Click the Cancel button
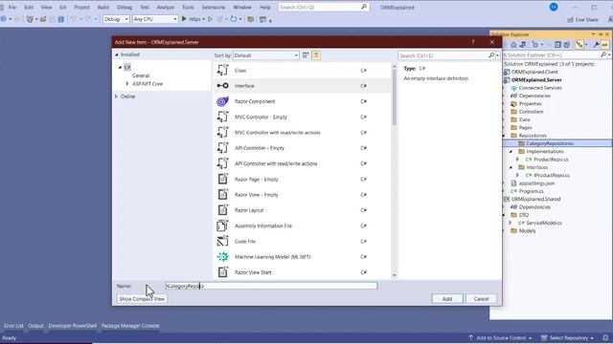This screenshot has width=613, height=344. point(481,299)
